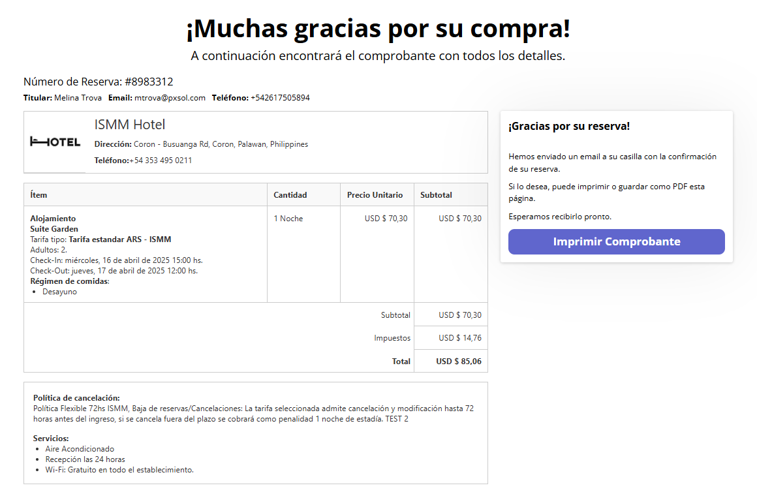Click the ¡Gracias por su reserva! heading
The width and height of the screenshot is (757, 494).
pyautogui.click(x=569, y=127)
